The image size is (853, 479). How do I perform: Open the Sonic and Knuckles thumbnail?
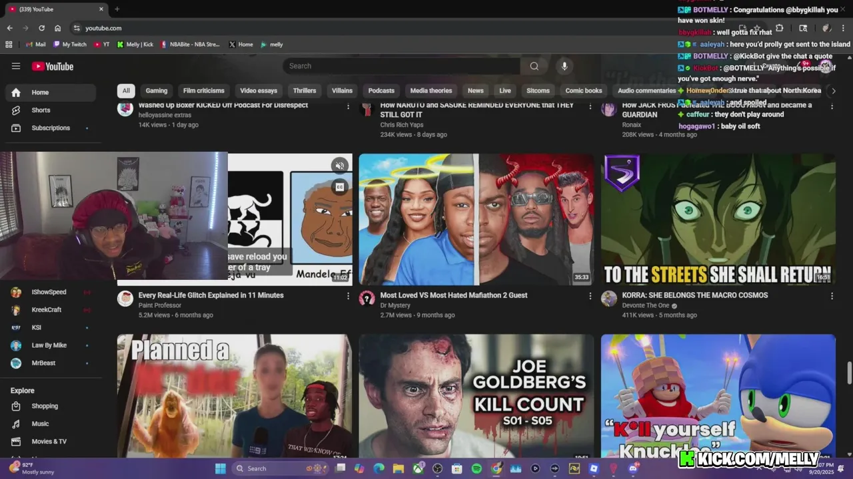pos(718,396)
